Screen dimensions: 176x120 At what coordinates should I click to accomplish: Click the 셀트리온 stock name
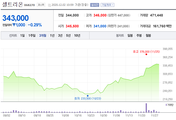click(x=13, y=5)
